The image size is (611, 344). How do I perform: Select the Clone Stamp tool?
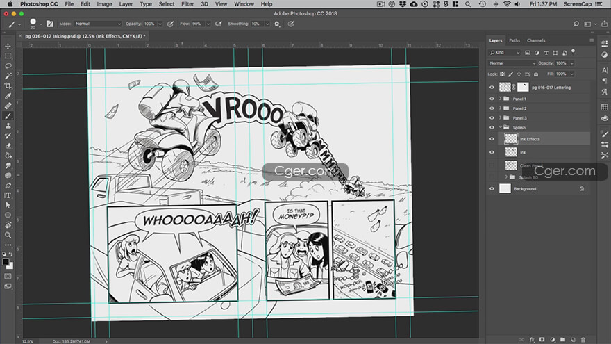pyautogui.click(x=8, y=126)
